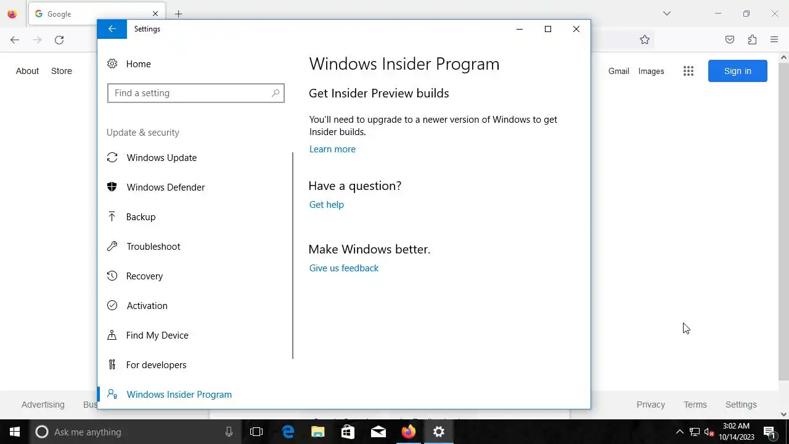Viewport: 789px width, 444px height.
Task: Click the Sign in button on Google
Action: point(738,71)
